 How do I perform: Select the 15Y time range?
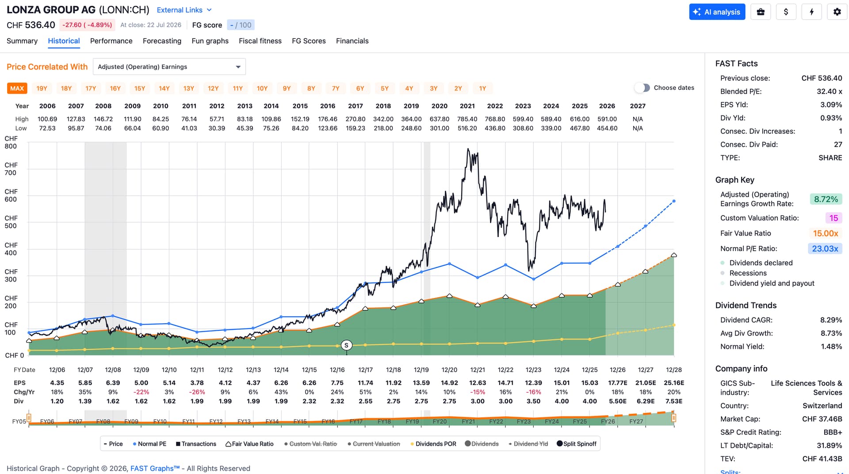point(140,88)
